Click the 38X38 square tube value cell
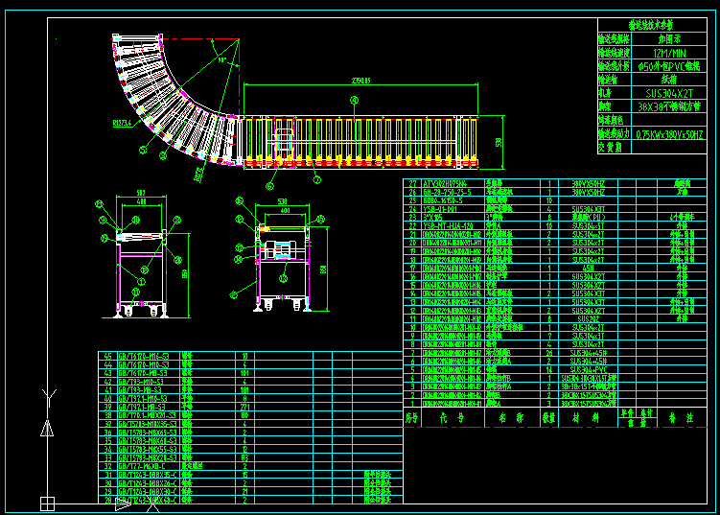 click(669, 106)
